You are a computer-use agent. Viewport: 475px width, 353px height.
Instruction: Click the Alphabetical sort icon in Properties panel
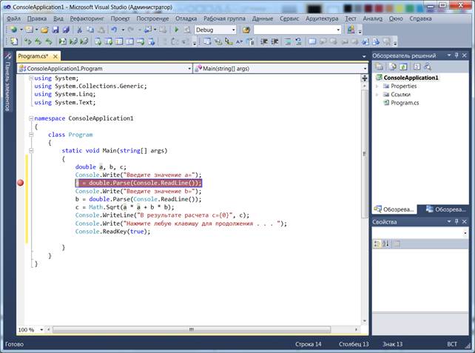[x=386, y=243]
